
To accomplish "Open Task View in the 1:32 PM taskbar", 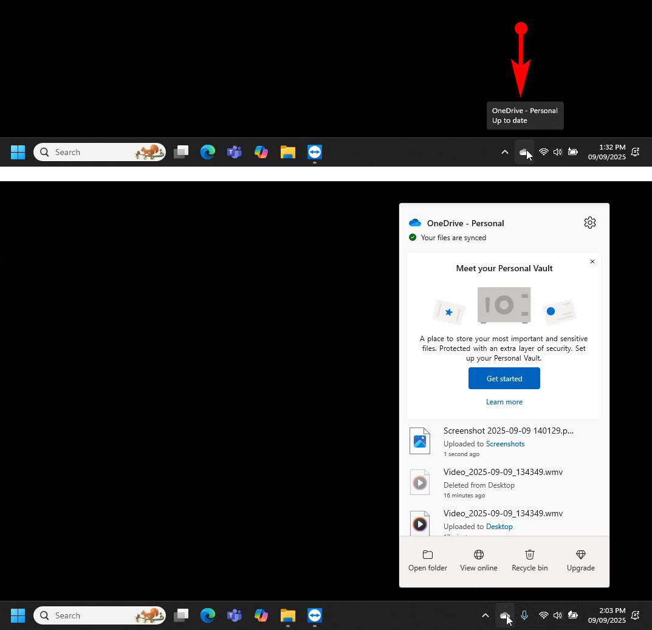I will [x=181, y=152].
